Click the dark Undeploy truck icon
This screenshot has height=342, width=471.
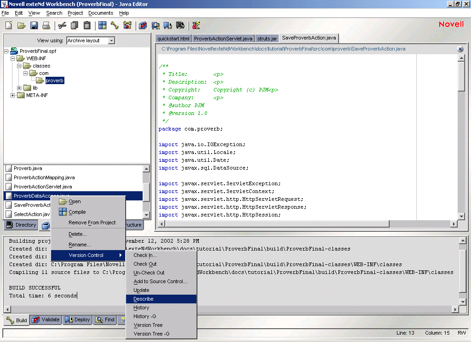(180, 26)
